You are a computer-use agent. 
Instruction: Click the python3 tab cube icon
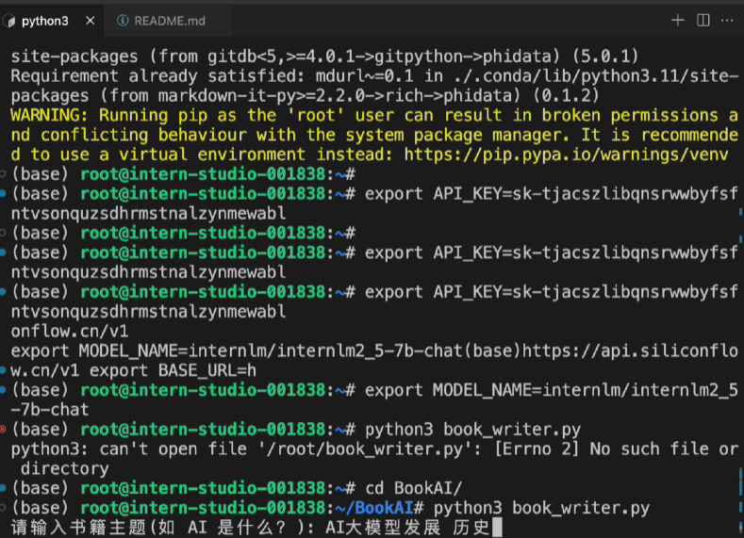tap(9, 21)
